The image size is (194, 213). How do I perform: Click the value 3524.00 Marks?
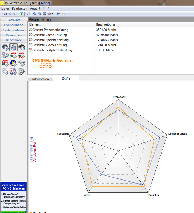pos(106,30)
